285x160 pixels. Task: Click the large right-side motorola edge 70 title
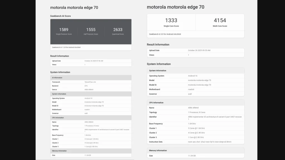point(175,7)
